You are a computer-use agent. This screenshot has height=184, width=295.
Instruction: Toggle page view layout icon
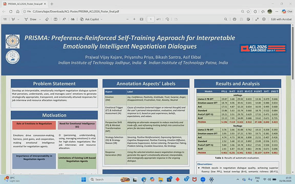(x=56, y=19)
